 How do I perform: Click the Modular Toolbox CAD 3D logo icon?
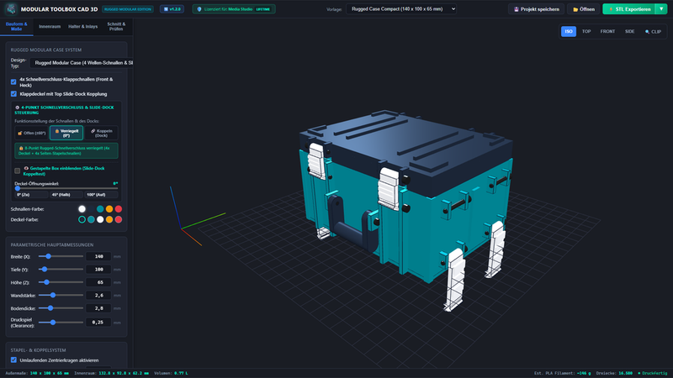pos(12,9)
